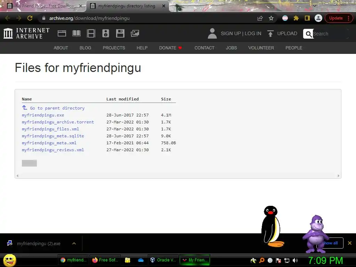
Task: Open the Software floppy disk icon
Action: click(120, 33)
